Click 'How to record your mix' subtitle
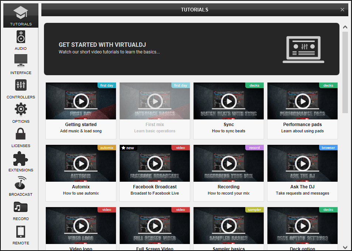This screenshot has height=251, width=352. point(229,193)
